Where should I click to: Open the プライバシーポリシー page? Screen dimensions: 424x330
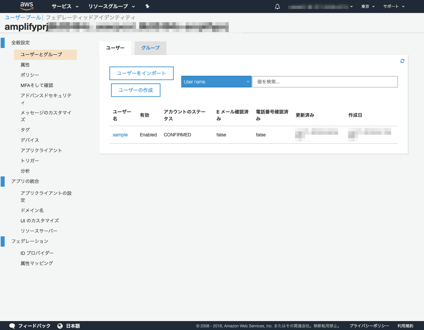click(369, 326)
